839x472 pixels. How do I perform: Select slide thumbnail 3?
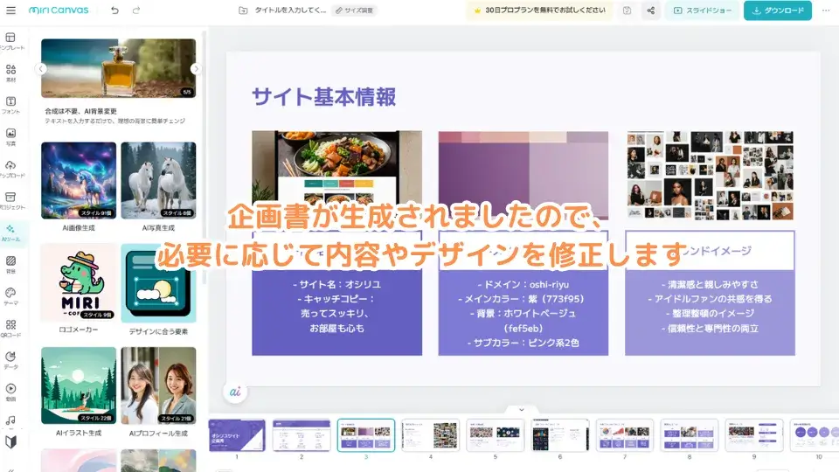[366, 435]
